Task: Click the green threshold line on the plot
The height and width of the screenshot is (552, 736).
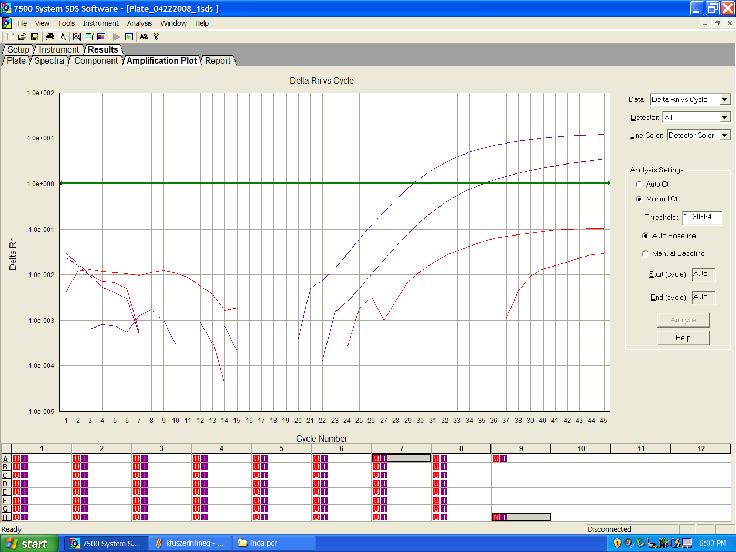Action: (335, 183)
